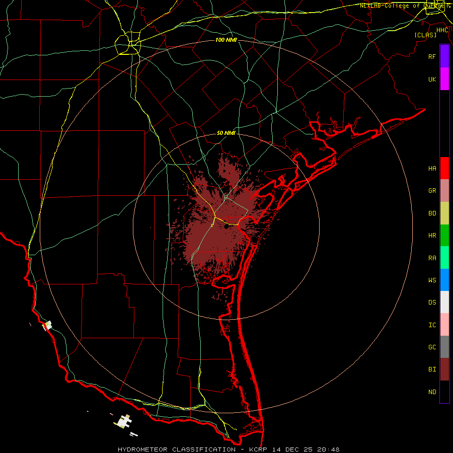453x453 pixels.
Task: Click the WS legend label
Action: (x=432, y=280)
